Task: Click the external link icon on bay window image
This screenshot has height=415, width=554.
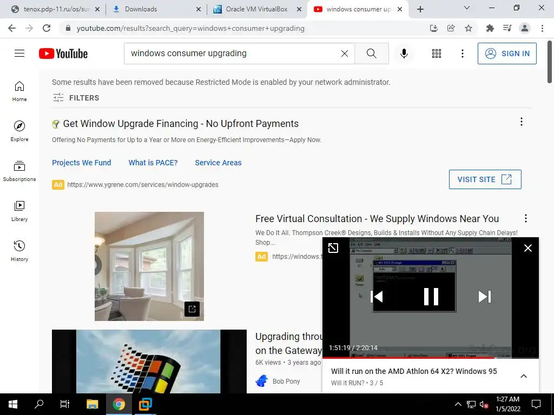Action: pos(192,309)
